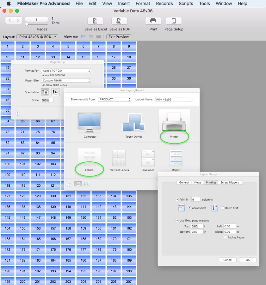Click the Across first arrangement icon

(182, 208)
